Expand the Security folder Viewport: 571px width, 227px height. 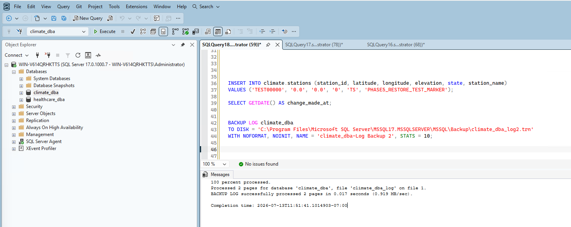click(x=14, y=107)
